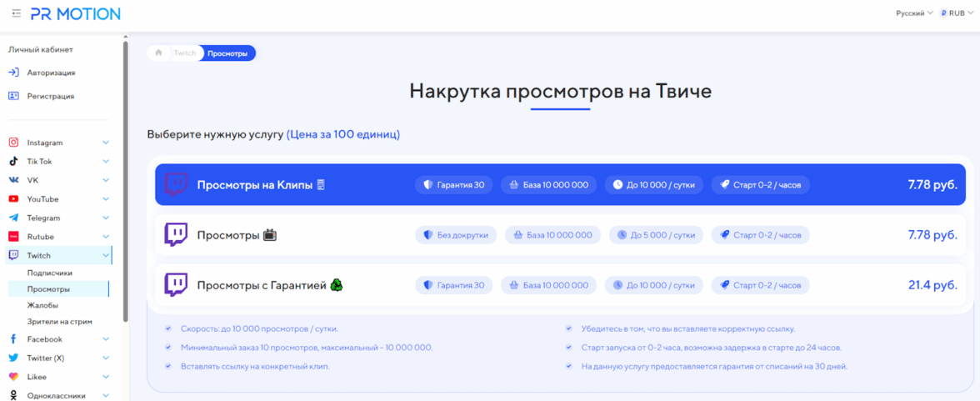The width and height of the screenshot is (980, 401).
Task: Click the PR MOTION logo
Action: (x=75, y=13)
